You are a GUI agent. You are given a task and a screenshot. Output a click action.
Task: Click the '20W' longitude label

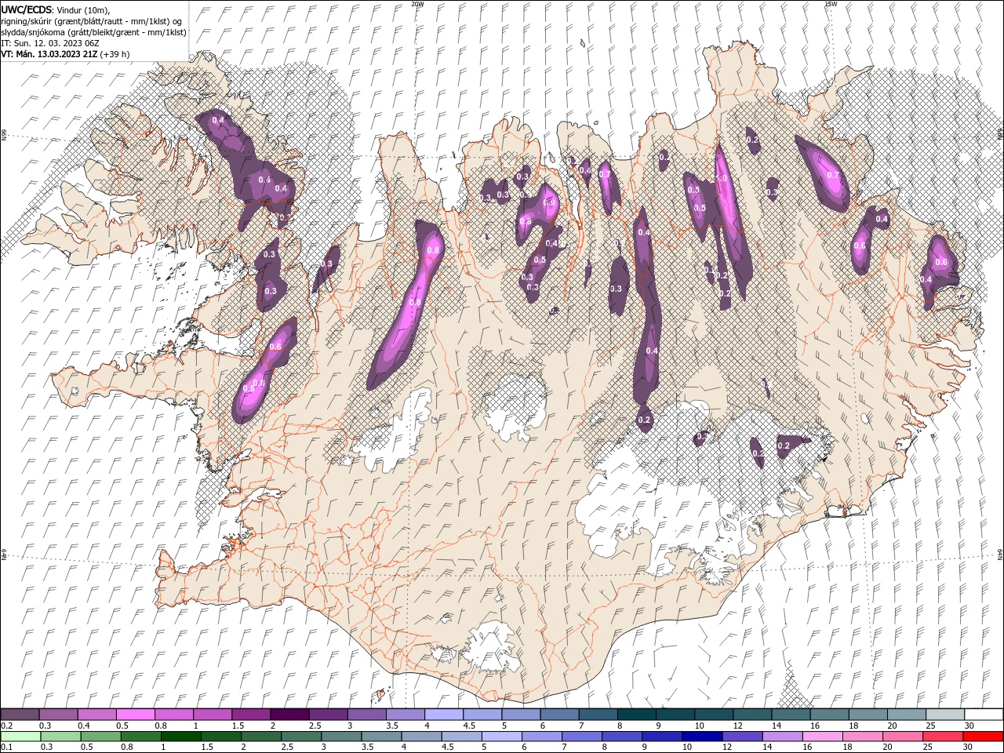417,4
